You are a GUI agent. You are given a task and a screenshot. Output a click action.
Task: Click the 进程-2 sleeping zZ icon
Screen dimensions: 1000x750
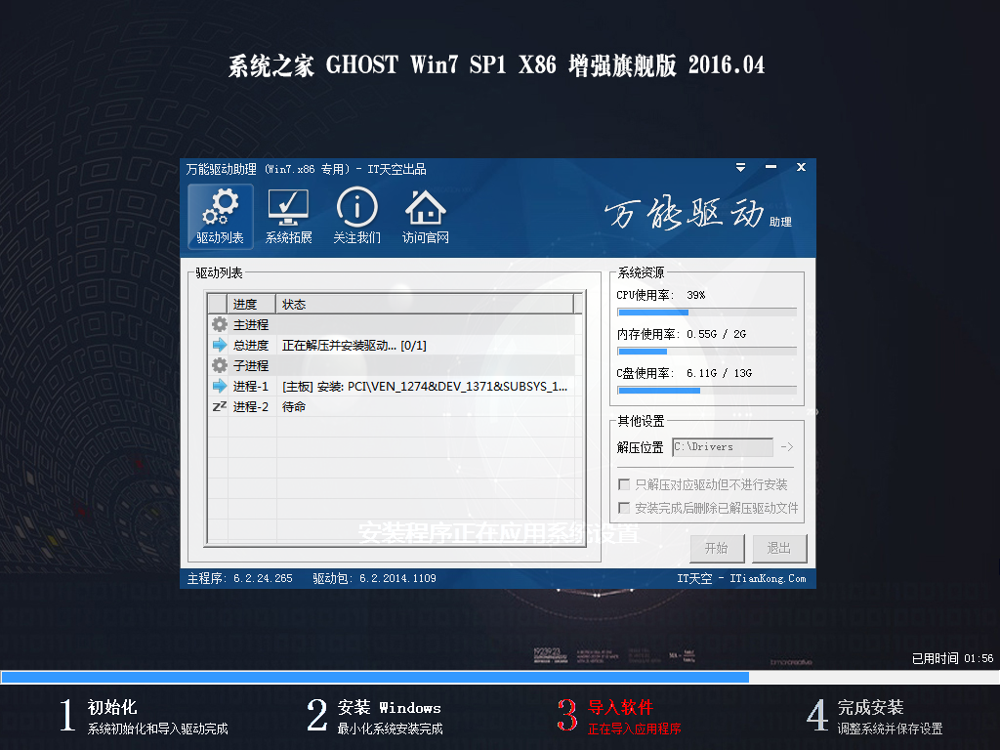220,406
